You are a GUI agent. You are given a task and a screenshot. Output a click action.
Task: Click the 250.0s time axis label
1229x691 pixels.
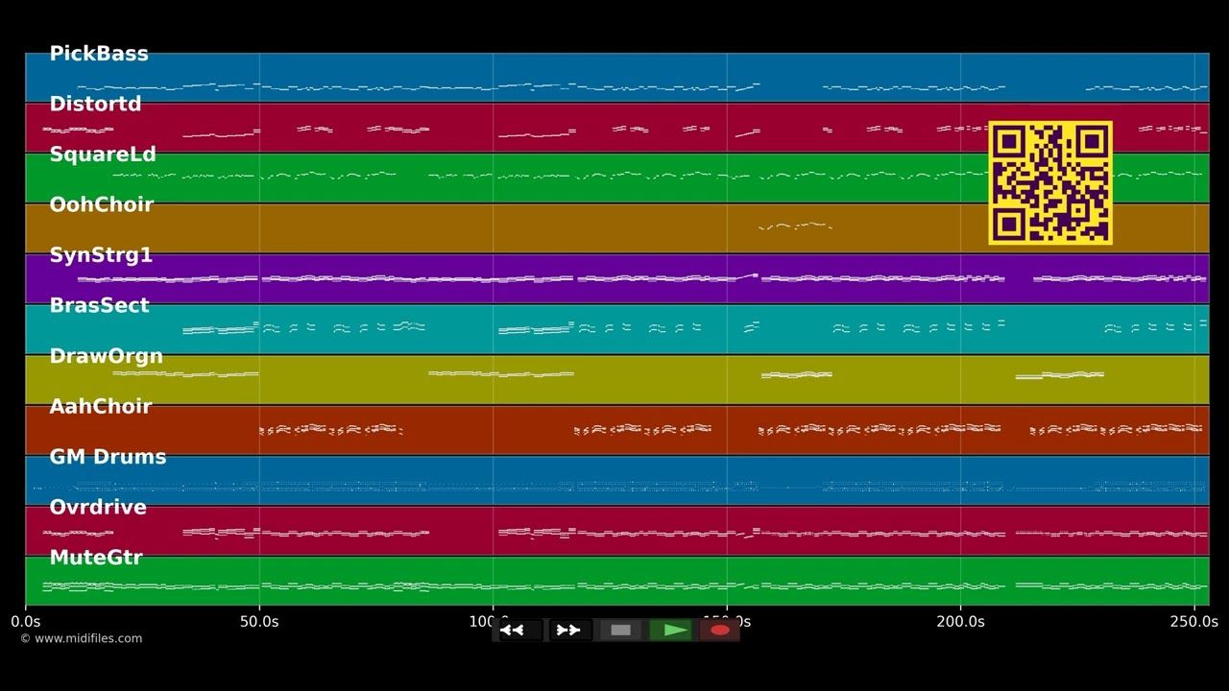[1193, 622]
